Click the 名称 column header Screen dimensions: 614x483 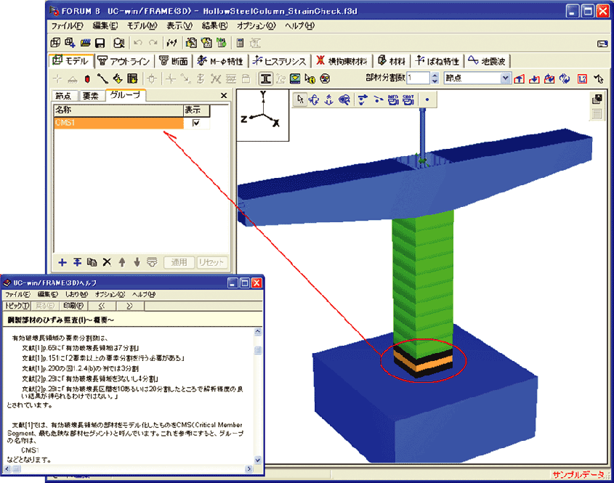(118, 110)
